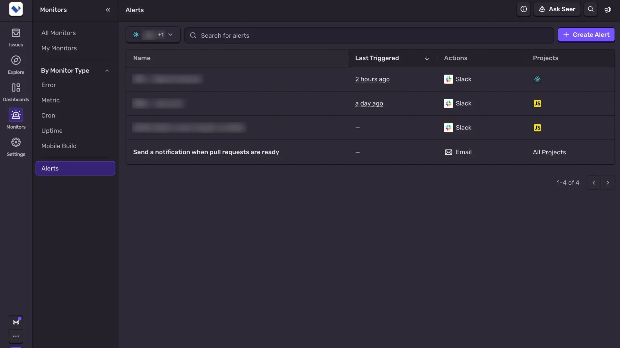This screenshot has width=620, height=348.
Task: Open the Explore section
Action: (x=16, y=65)
